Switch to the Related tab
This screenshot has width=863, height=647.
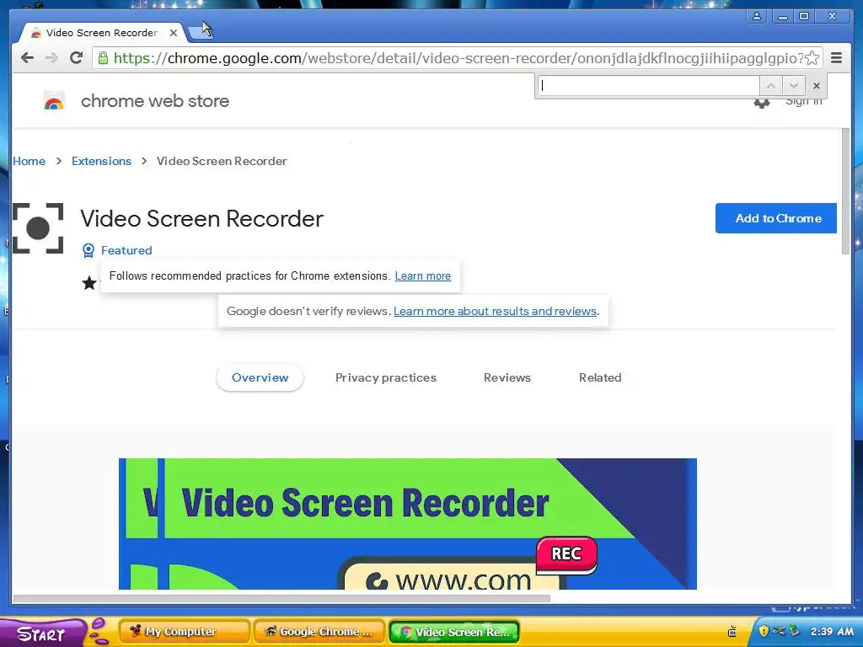click(600, 378)
